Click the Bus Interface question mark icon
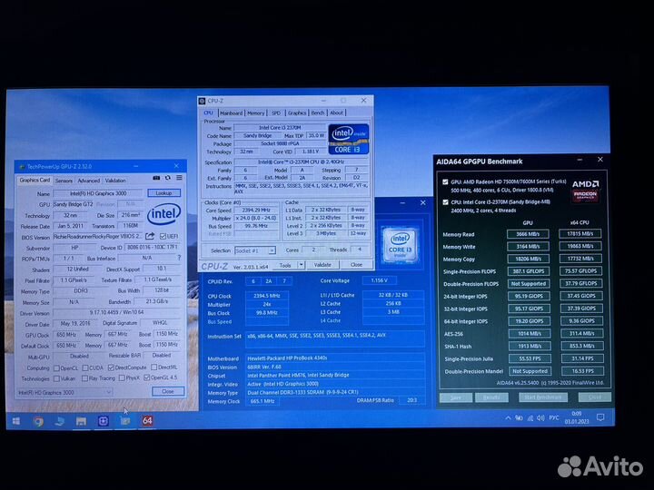The width and height of the screenshot is (654, 490). click(x=179, y=258)
